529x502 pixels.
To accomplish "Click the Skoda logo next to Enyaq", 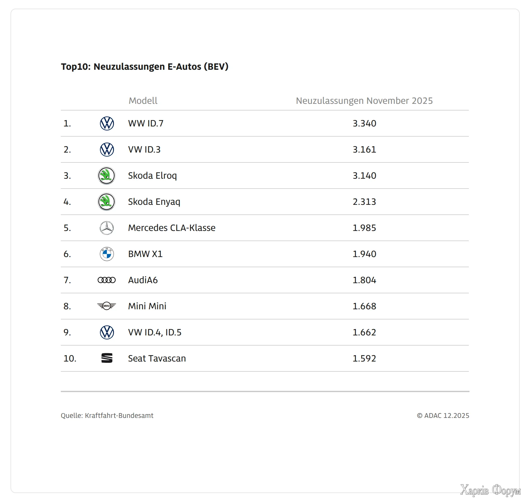I will pyautogui.click(x=106, y=202).
